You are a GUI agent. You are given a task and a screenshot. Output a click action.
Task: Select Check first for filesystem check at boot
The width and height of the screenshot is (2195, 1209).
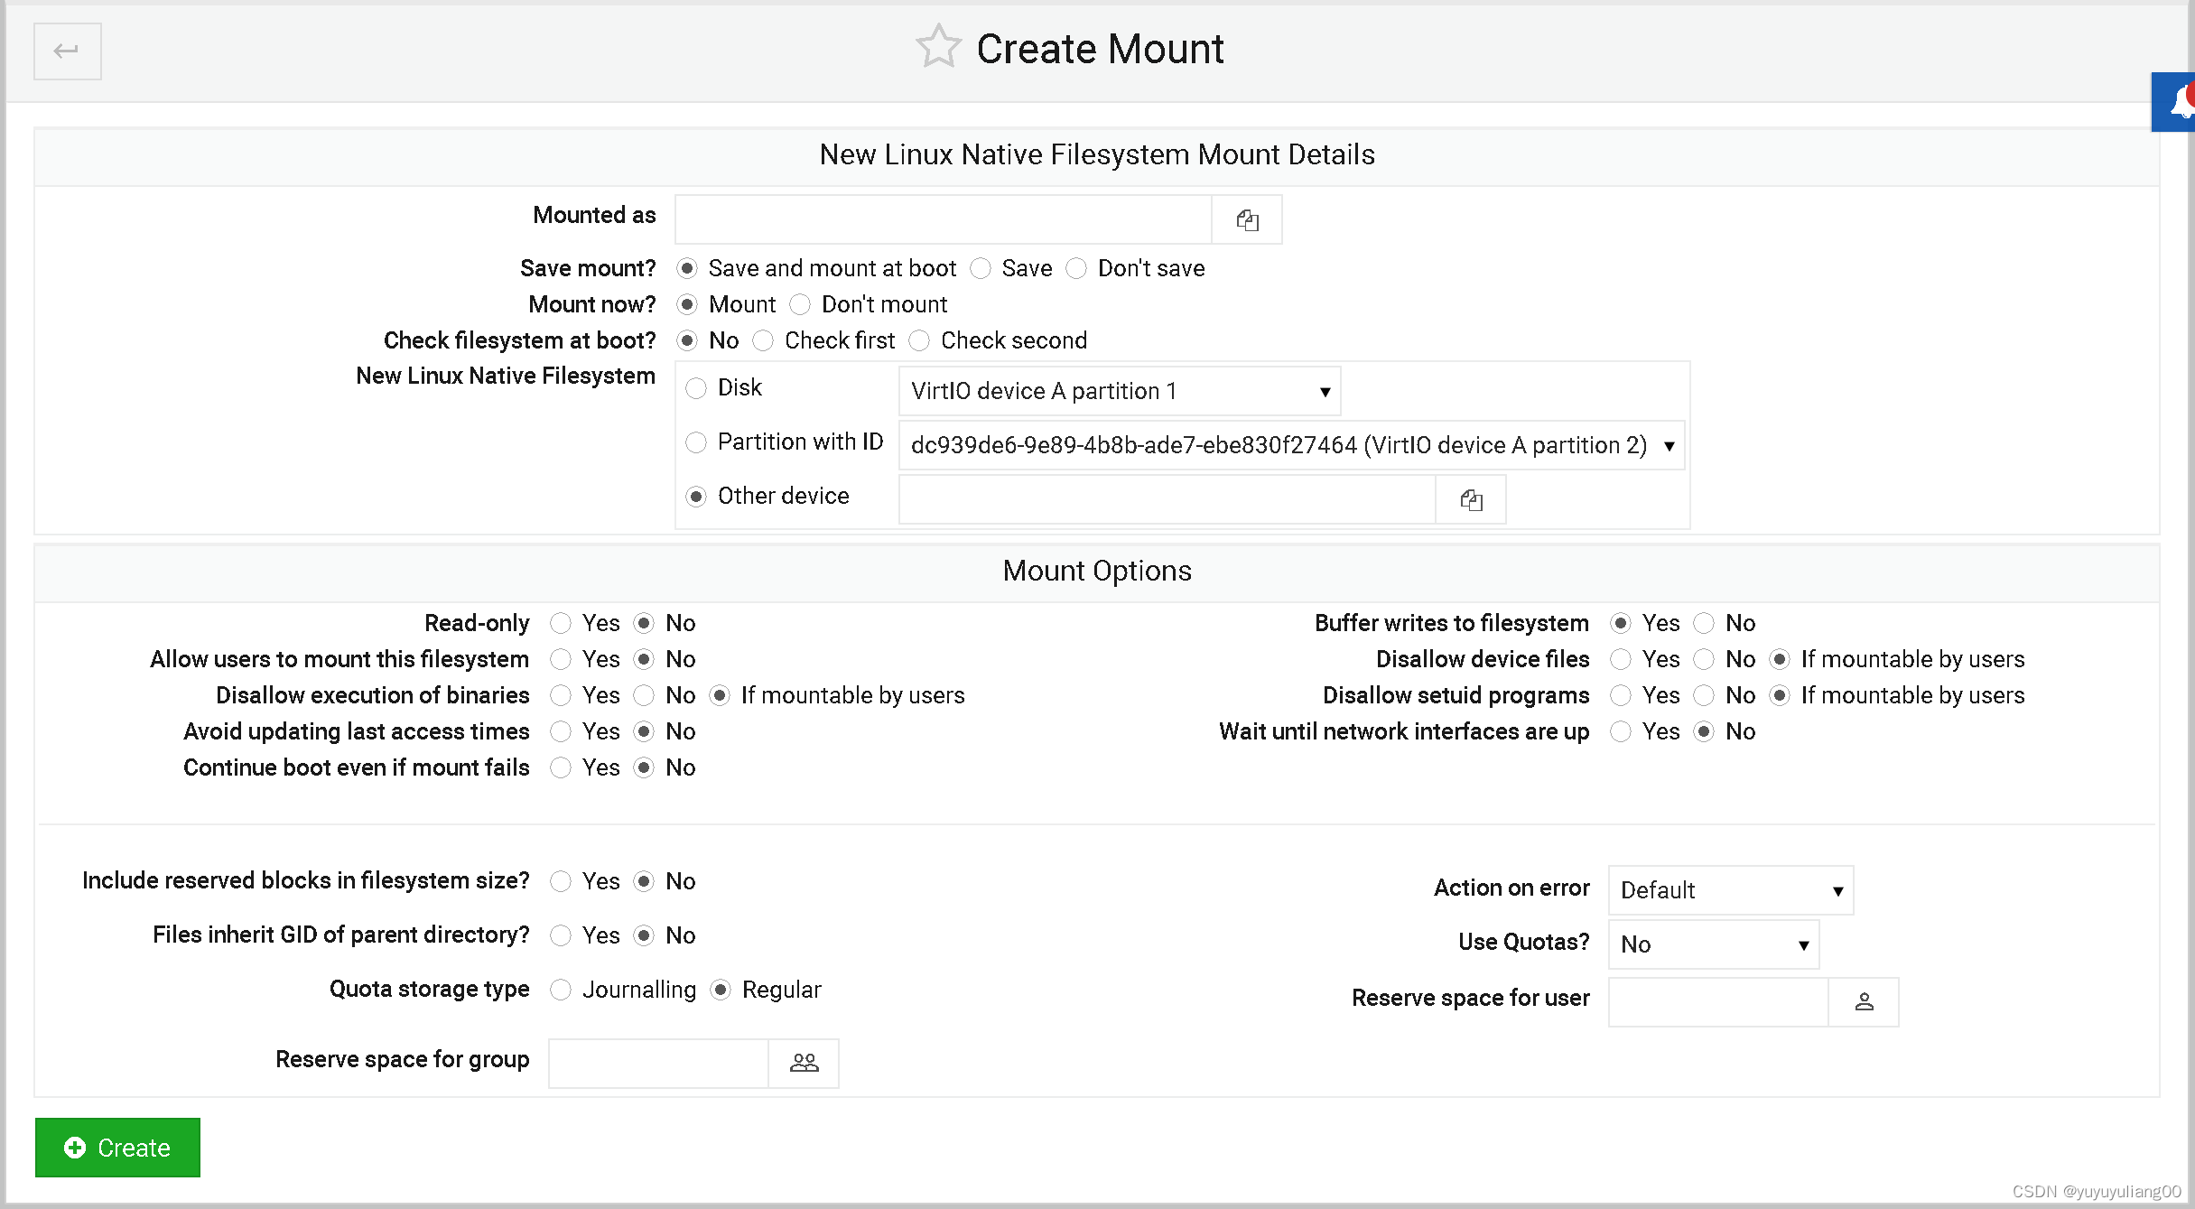[763, 341]
